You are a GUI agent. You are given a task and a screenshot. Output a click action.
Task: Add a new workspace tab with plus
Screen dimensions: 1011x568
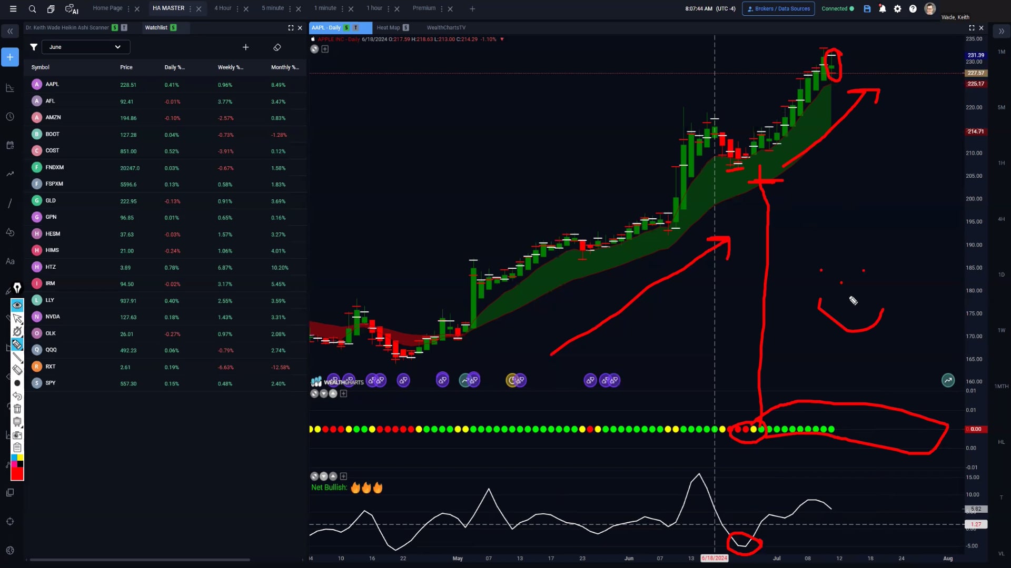pos(472,9)
